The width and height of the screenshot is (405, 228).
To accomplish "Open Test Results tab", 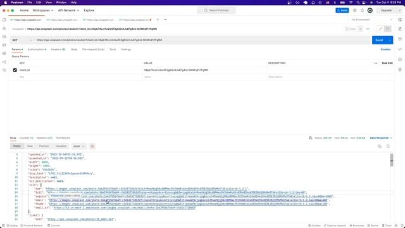I will 63,138.
